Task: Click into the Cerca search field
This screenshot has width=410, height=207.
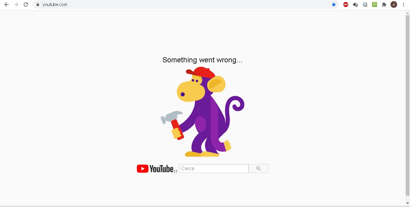Action: click(214, 168)
